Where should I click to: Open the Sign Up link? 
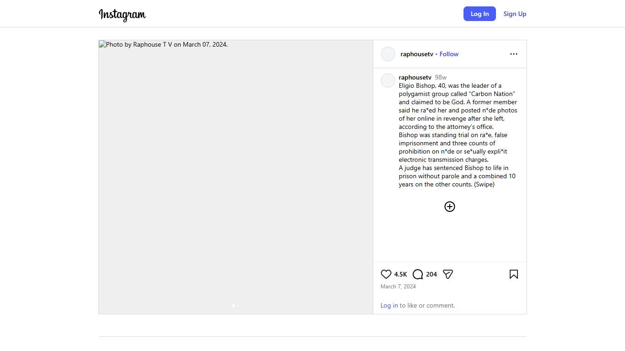click(x=515, y=14)
